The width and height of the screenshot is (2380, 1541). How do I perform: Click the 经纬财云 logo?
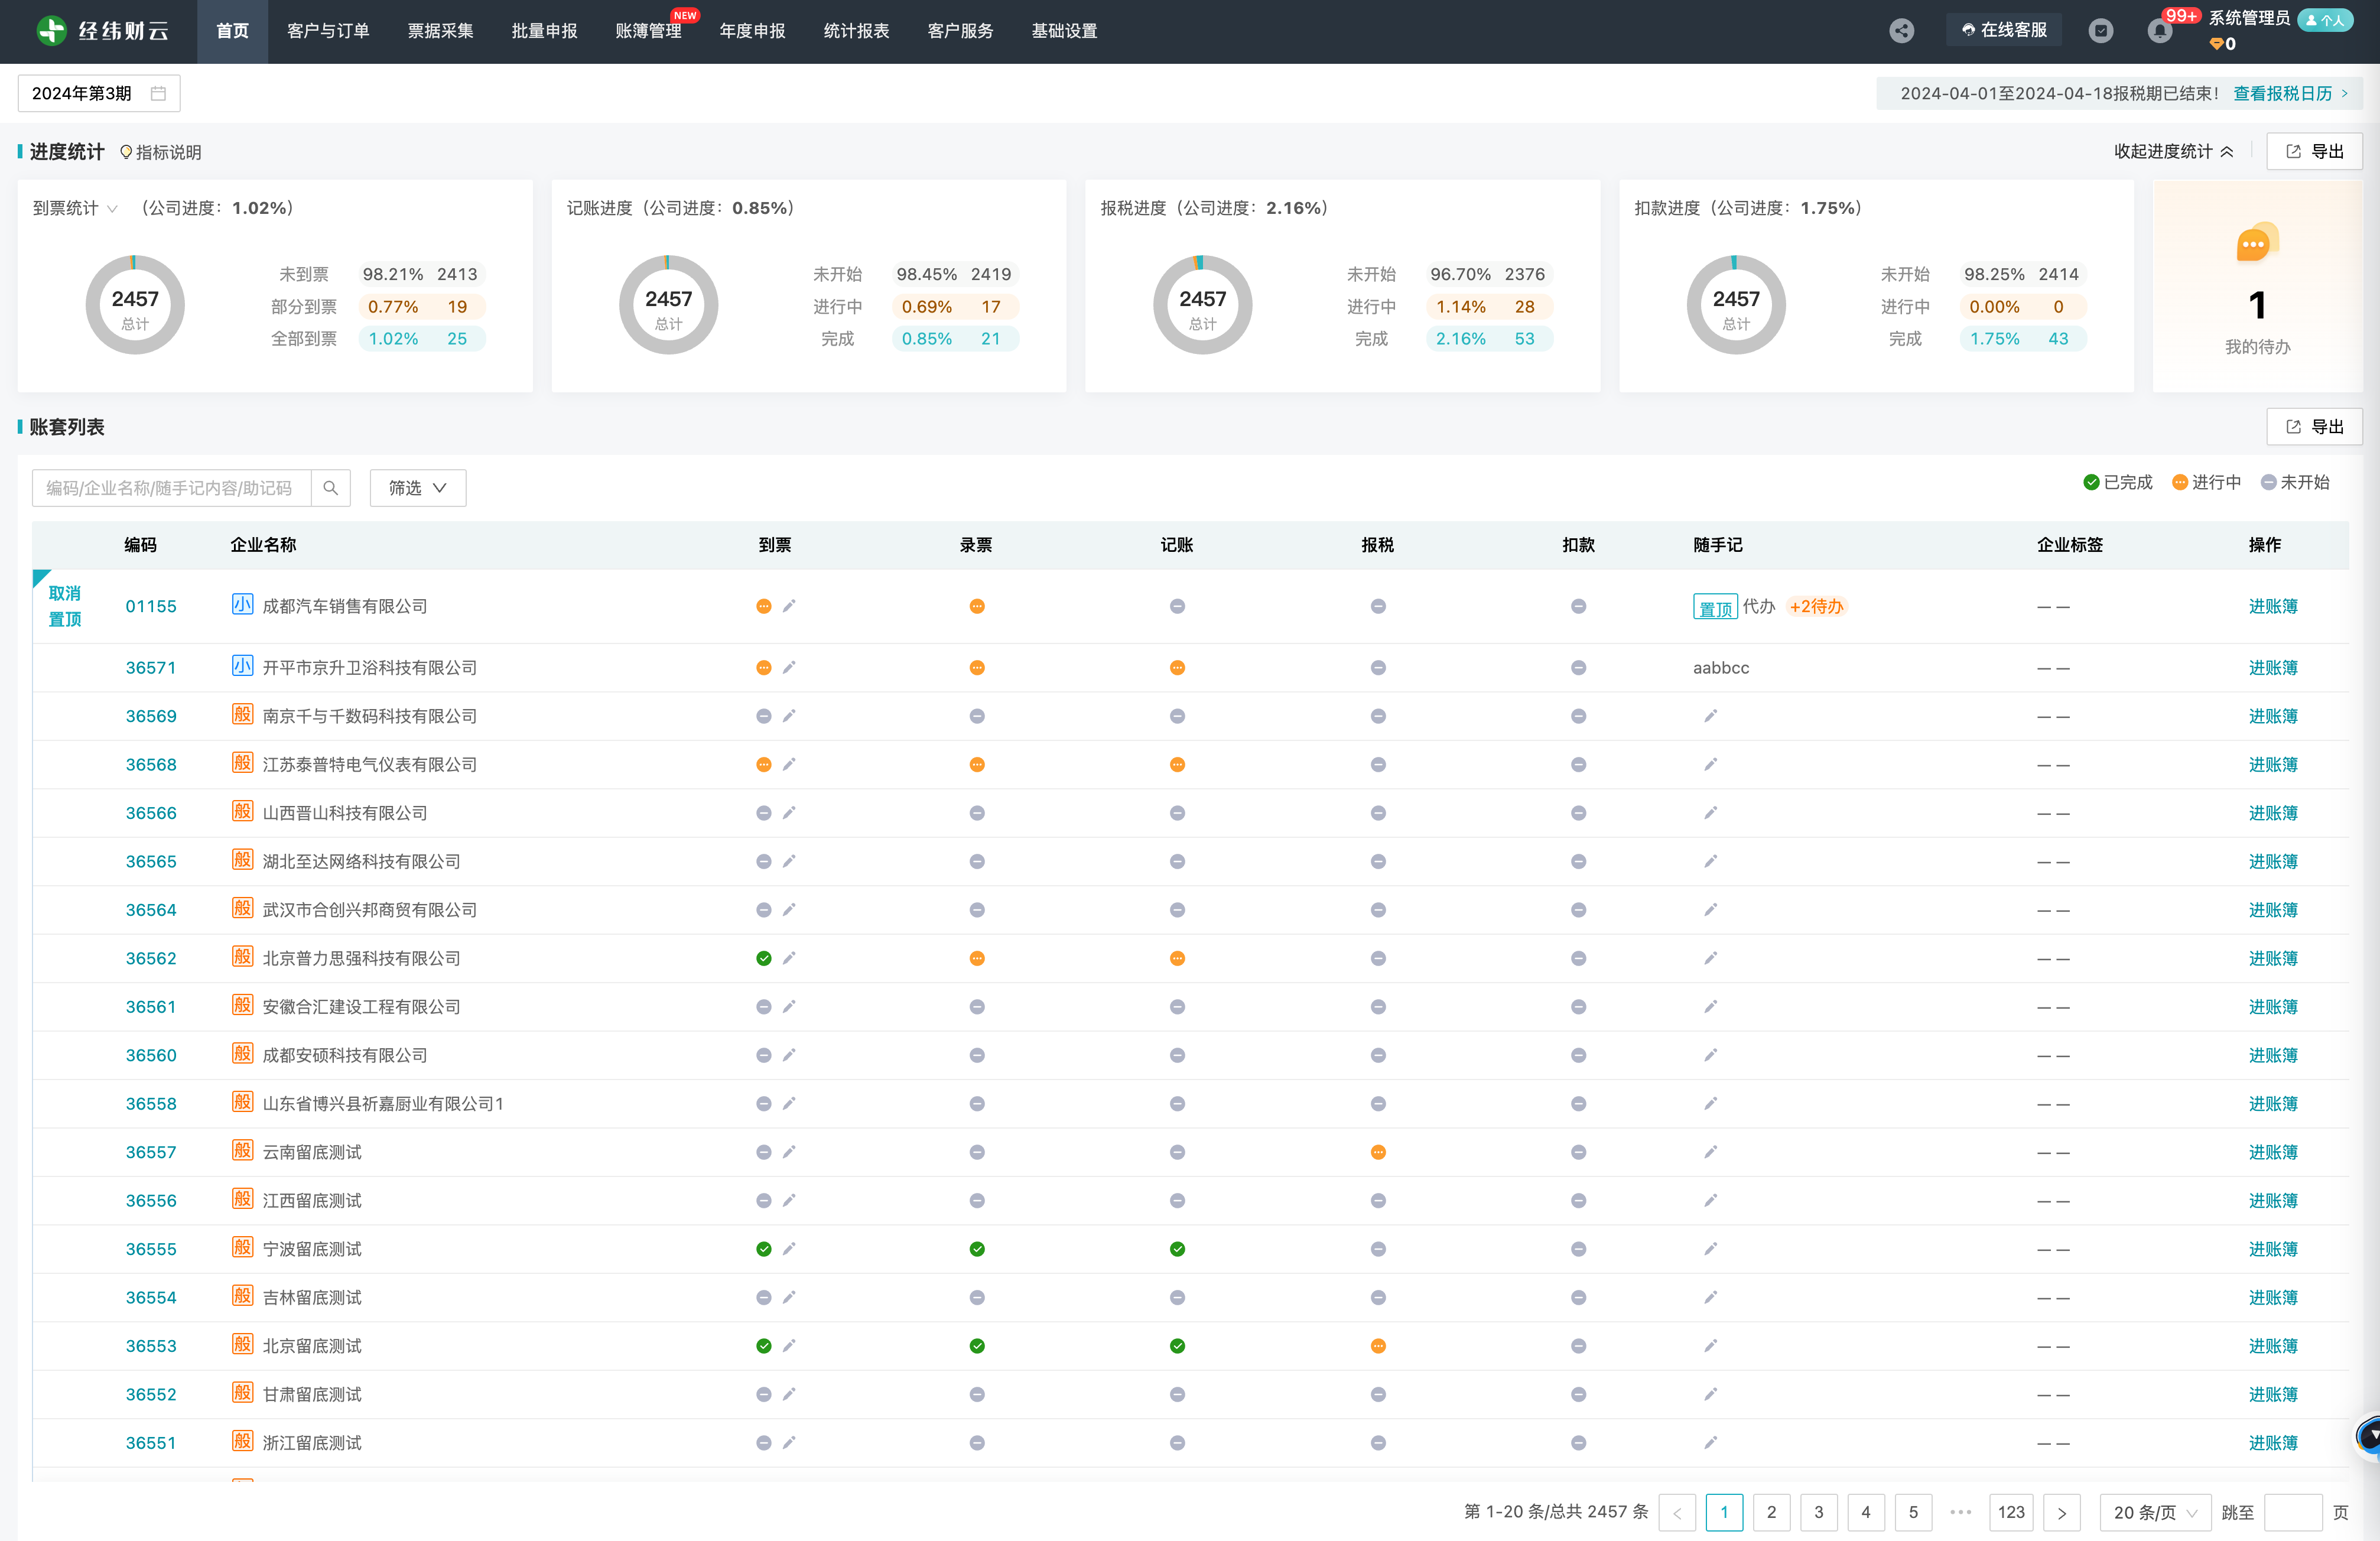point(103,31)
